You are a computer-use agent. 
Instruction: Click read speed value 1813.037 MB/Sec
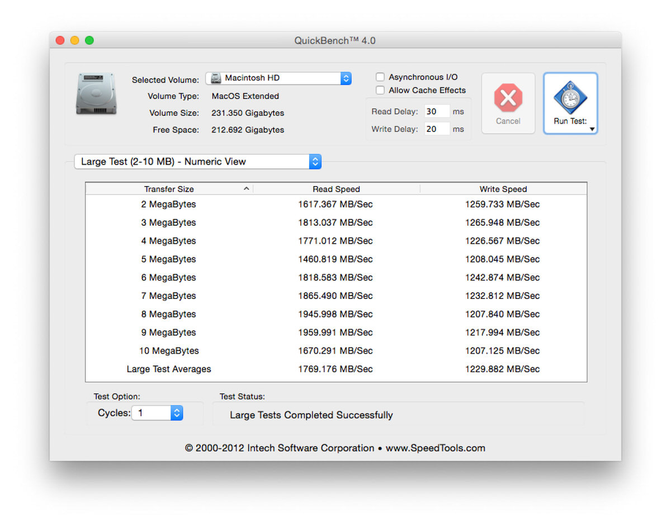335,222
